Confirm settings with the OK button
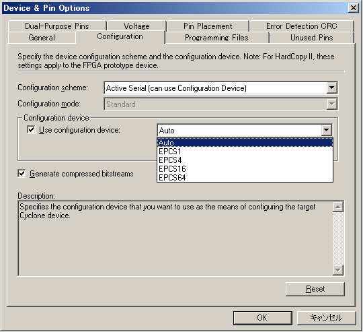This screenshot has height=332, width=363. (262, 318)
